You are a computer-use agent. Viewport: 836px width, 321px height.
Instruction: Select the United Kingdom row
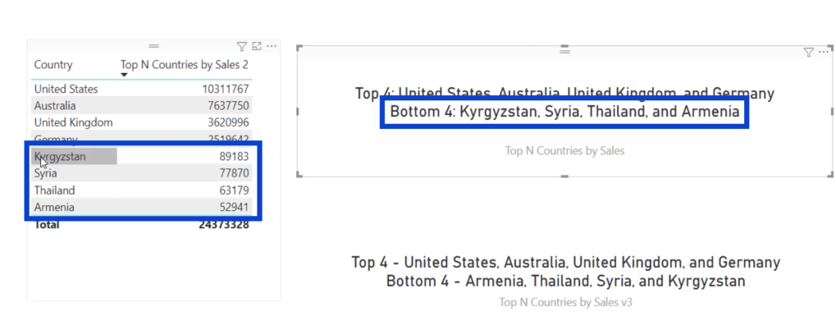(141, 122)
